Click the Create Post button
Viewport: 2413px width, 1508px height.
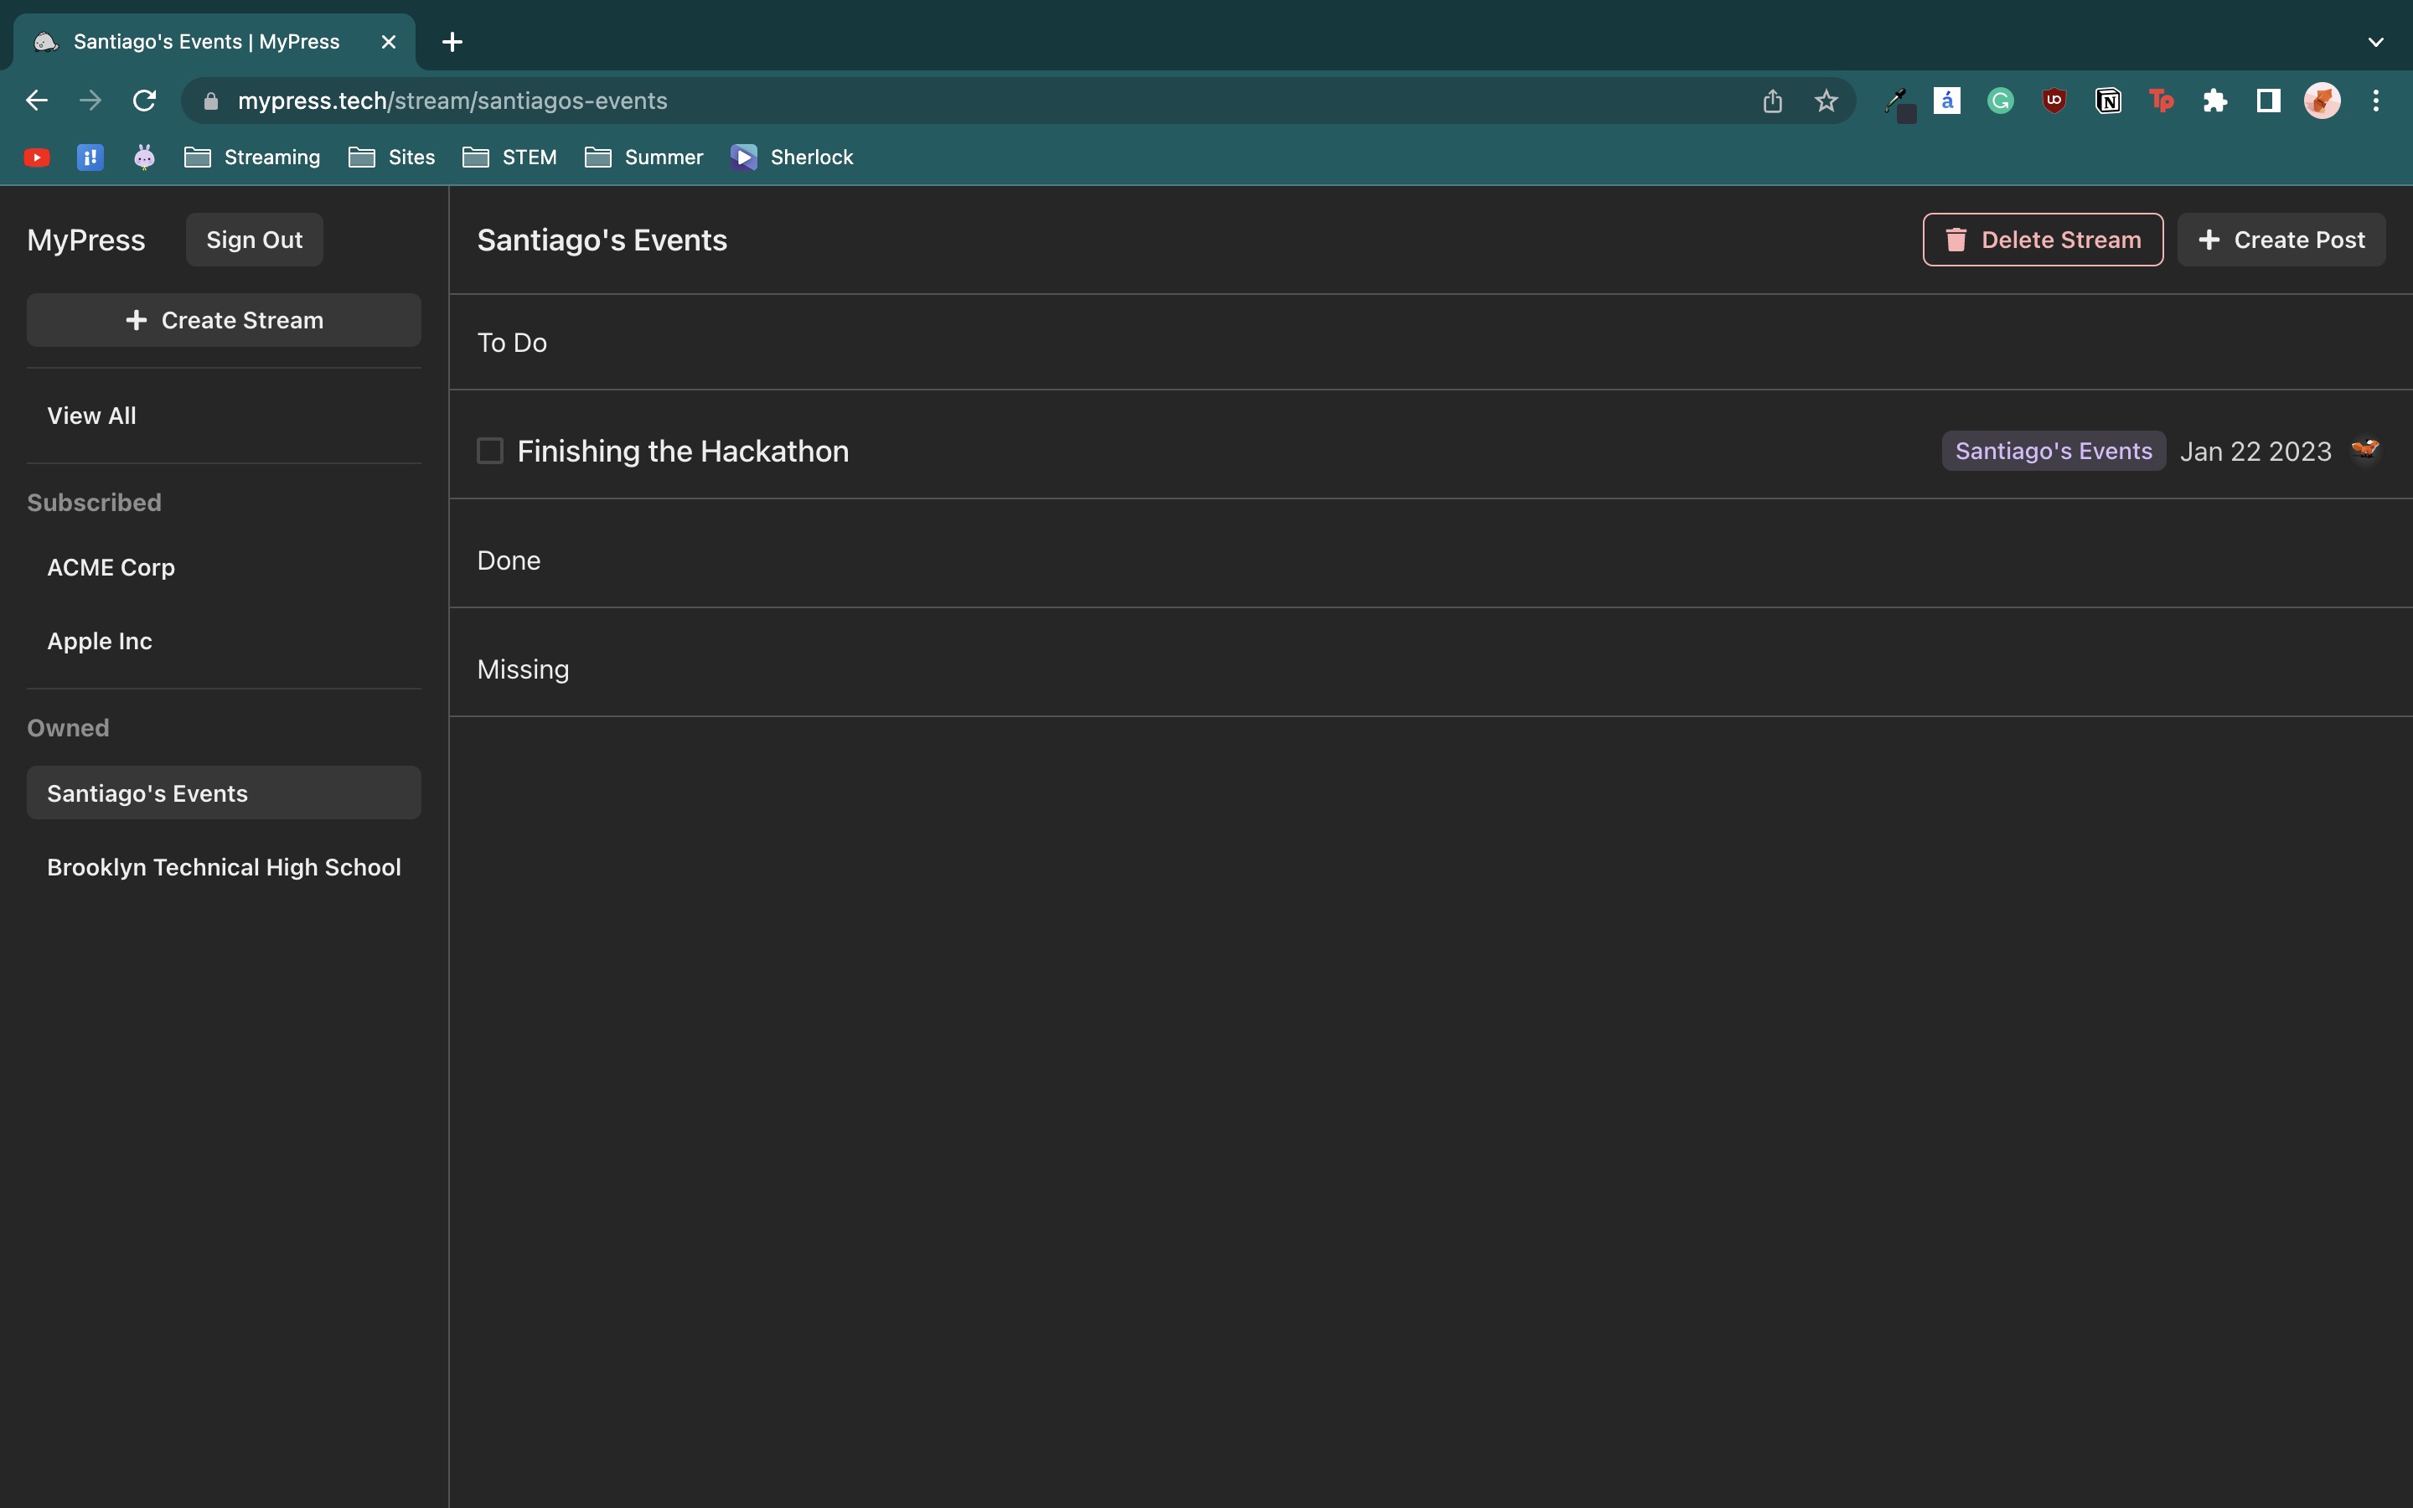(2281, 240)
